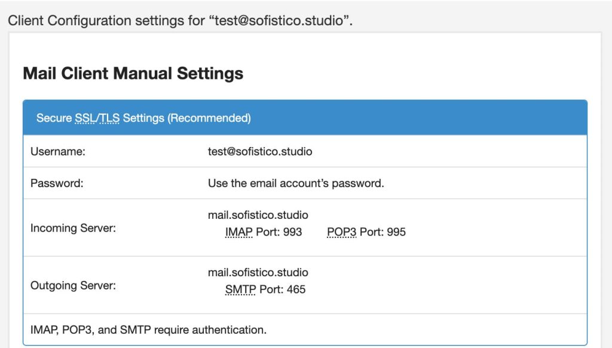Click the "Password:" row label

tap(57, 184)
